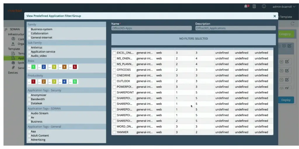Click the third row's edit icon below the category header
Screen dimensions: 299x149
[x=287, y=80]
